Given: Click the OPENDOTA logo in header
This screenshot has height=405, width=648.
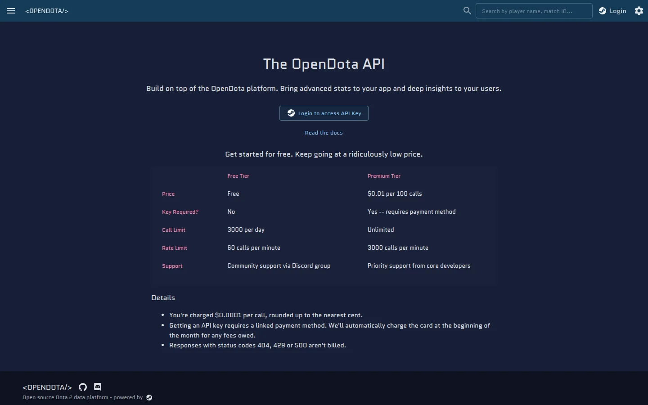Looking at the screenshot, I should pyautogui.click(x=47, y=11).
